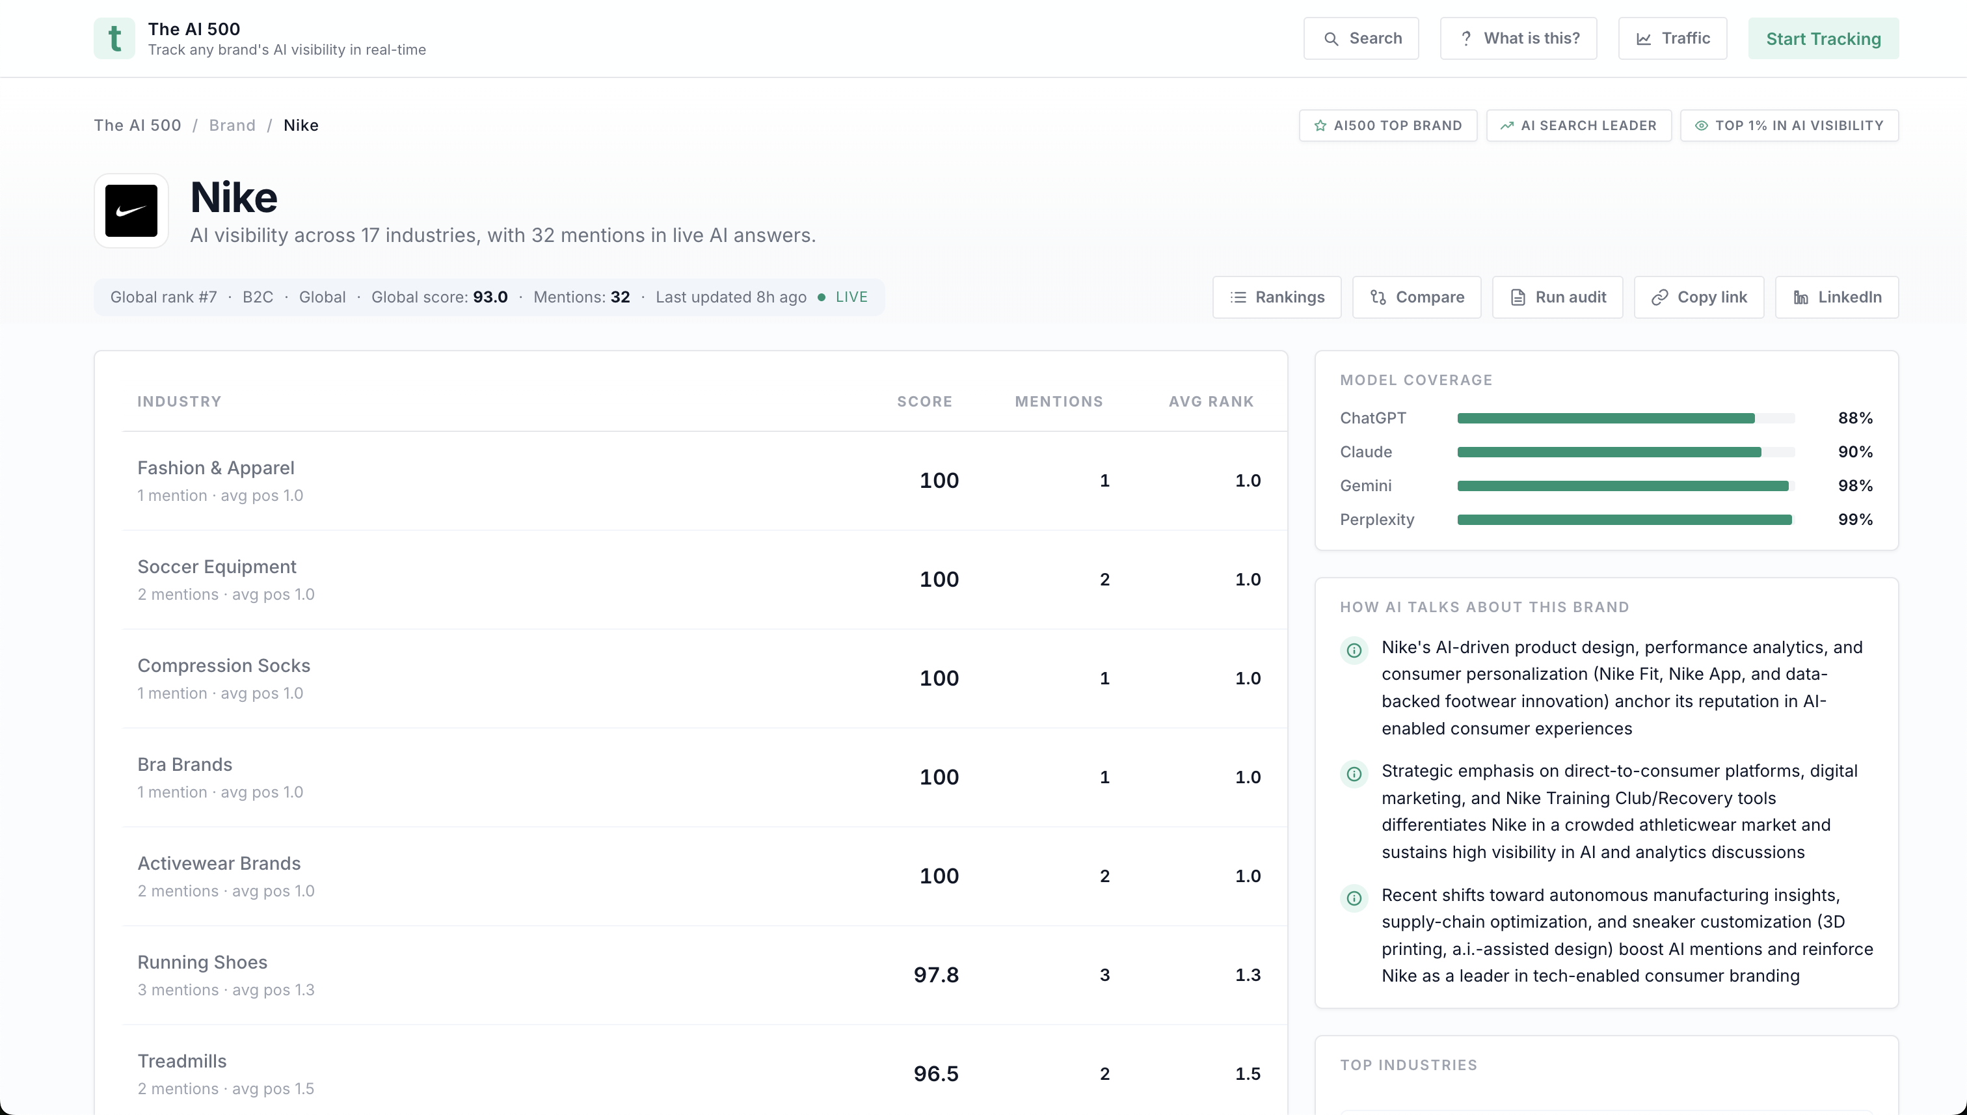Open the Running Shoes industry row
The image size is (1967, 1115).
click(x=202, y=963)
